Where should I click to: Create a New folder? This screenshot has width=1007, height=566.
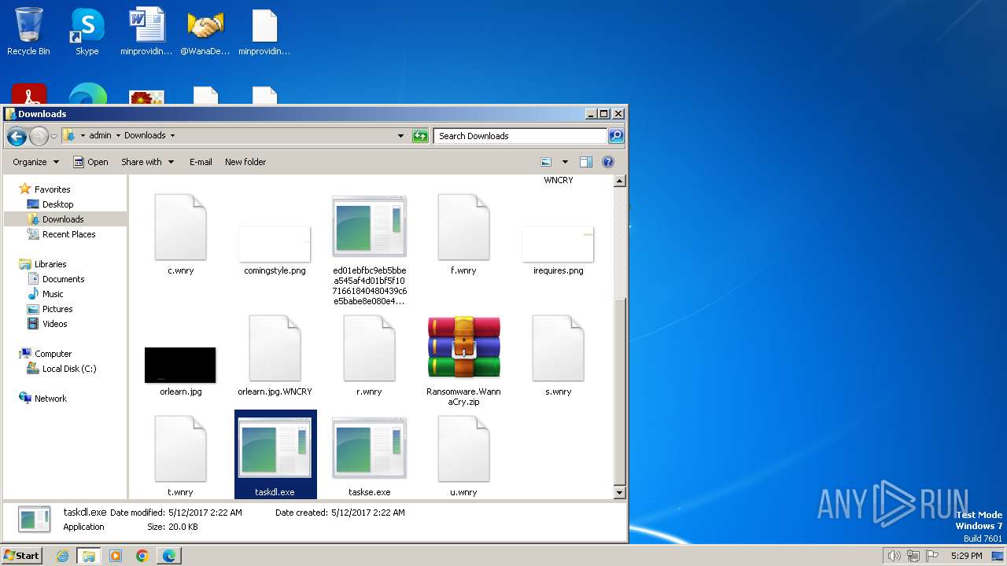pyautogui.click(x=245, y=162)
